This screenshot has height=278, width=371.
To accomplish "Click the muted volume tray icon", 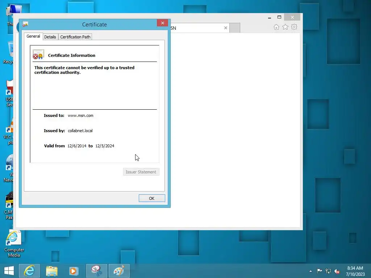I will point(337,271).
